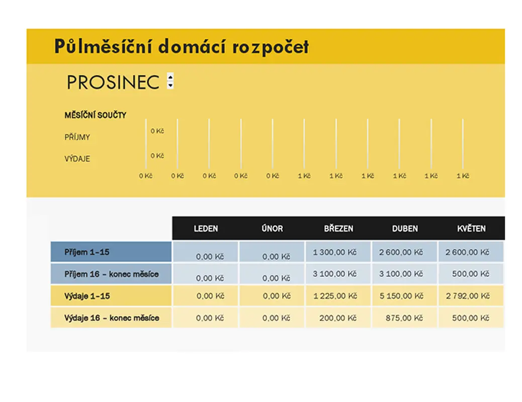This screenshot has height=402, width=522.
Task: Click Výdaje 16 cell under ÚNOR
Action: click(272, 318)
